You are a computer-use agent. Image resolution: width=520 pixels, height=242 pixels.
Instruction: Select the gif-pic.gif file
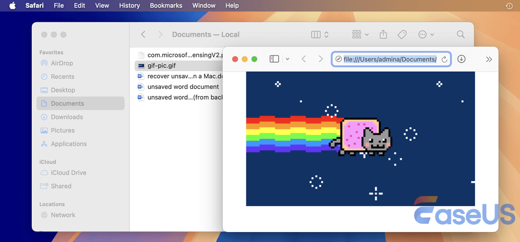click(162, 66)
